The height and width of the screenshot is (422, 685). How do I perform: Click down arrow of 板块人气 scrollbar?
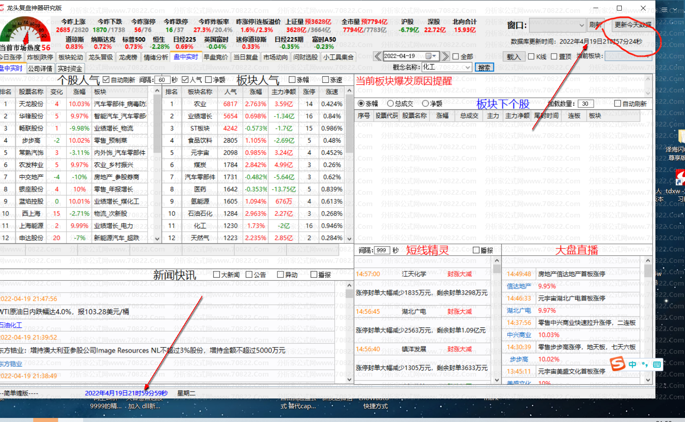(349, 239)
